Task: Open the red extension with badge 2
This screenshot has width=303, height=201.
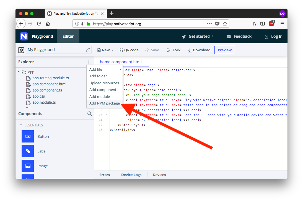Action: 272,23
